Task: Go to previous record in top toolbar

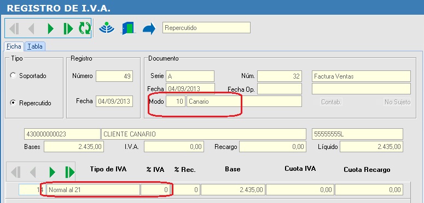Action: pyautogui.click(x=31, y=28)
